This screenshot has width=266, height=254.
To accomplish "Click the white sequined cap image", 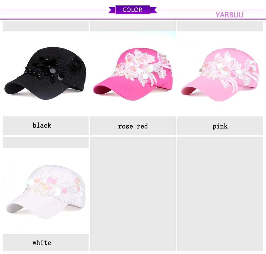I will pyautogui.click(x=45, y=191).
